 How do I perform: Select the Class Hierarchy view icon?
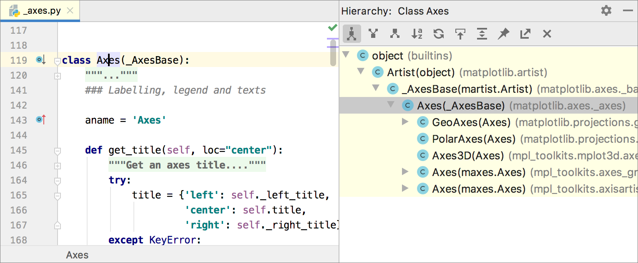pos(352,33)
